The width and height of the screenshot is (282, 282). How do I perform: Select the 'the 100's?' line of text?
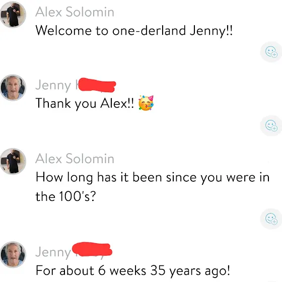tap(65, 196)
